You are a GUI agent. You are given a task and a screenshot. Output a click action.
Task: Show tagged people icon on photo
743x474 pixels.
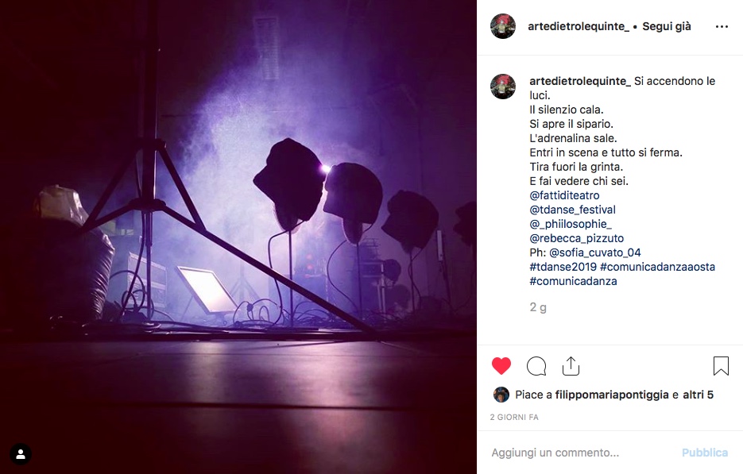click(x=21, y=455)
